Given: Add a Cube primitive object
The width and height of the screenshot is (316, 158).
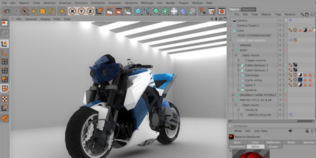Looking at the screenshot, I should click(x=138, y=11).
